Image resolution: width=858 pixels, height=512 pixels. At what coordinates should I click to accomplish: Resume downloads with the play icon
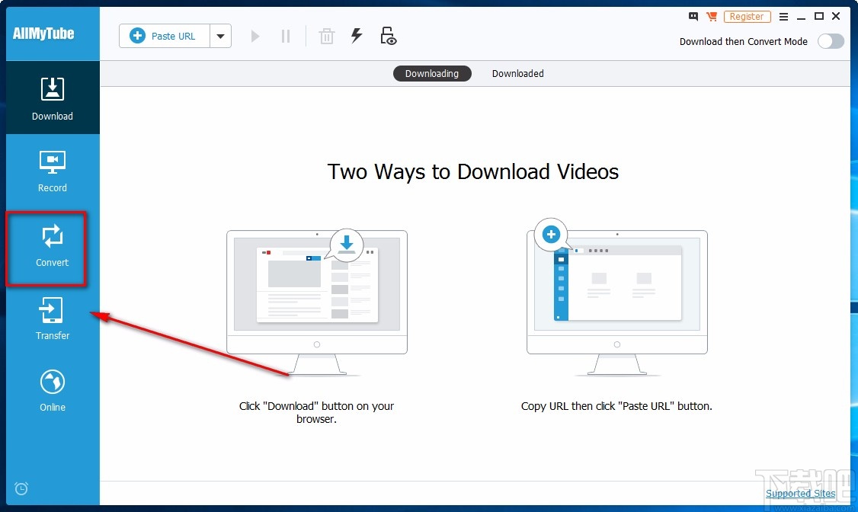click(255, 36)
